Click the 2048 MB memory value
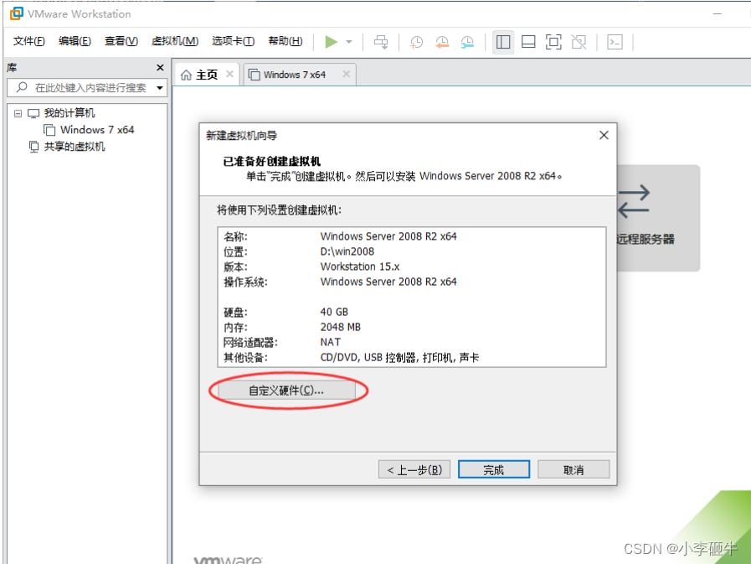Viewport: 751px width, 564px height. tap(340, 327)
